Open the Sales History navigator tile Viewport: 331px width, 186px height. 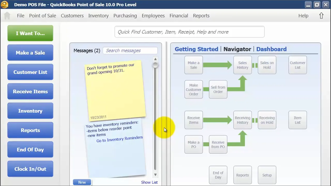243,65
